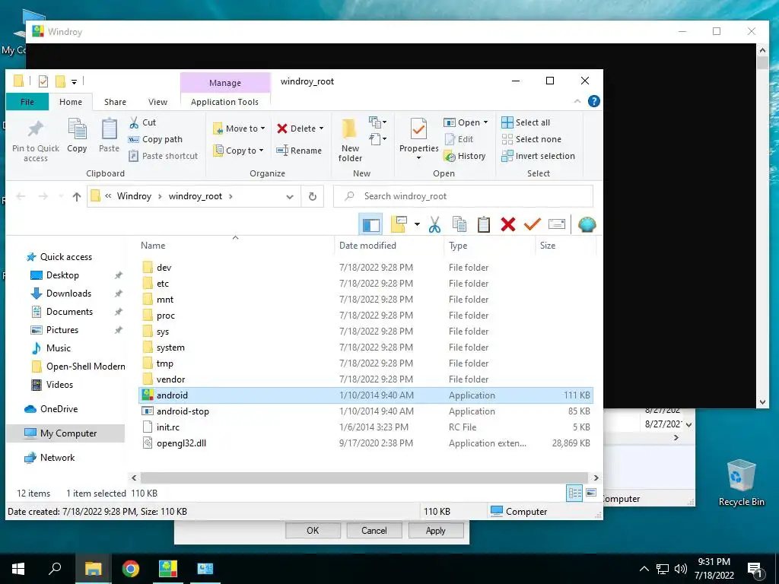Click the checkmark icon in title bar quick access

pos(43,81)
